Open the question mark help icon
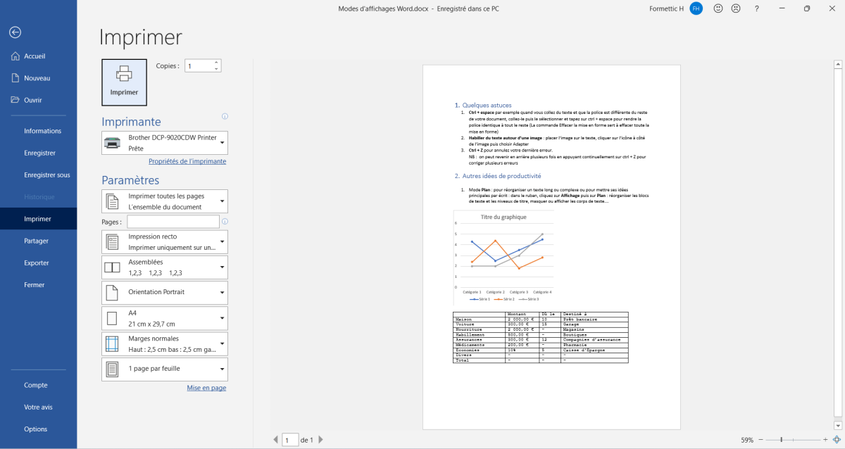 tap(756, 8)
